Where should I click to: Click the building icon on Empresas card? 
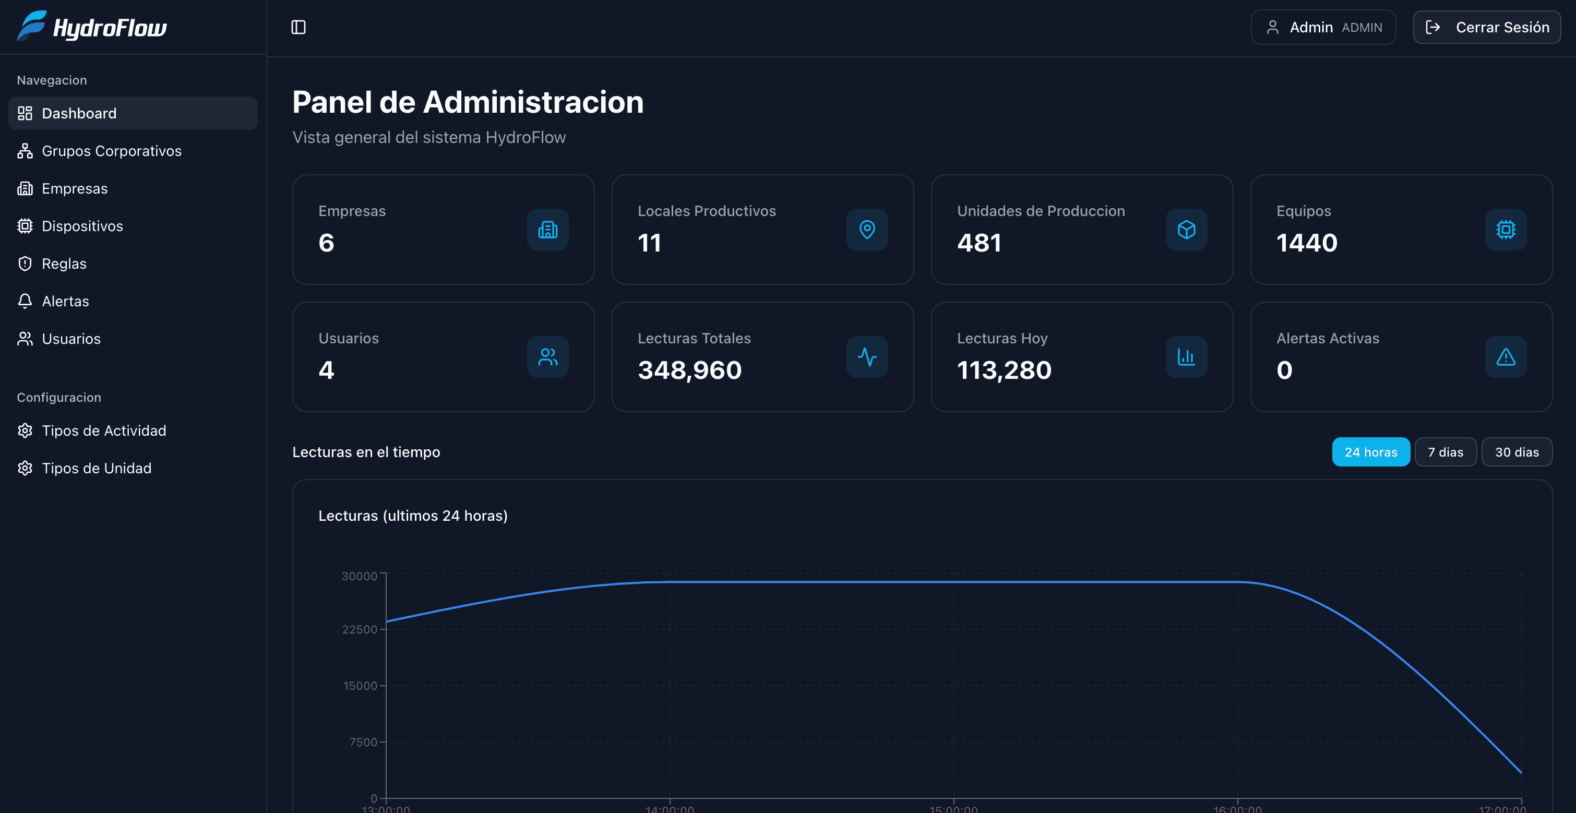click(x=547, y=230)
